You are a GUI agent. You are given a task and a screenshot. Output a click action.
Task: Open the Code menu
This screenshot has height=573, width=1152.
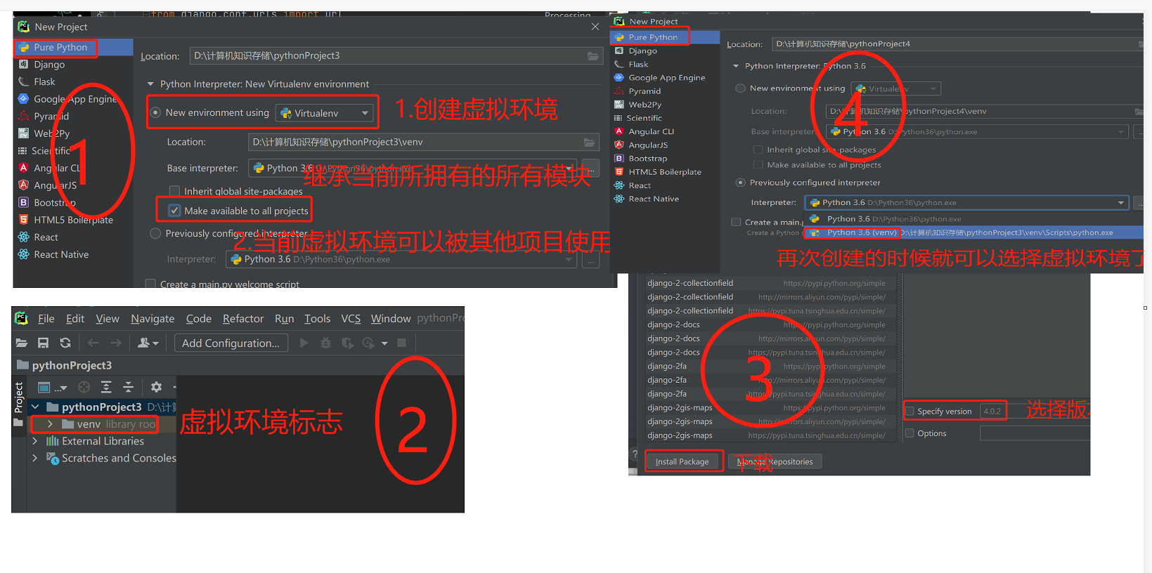click(x=199, y=319)
